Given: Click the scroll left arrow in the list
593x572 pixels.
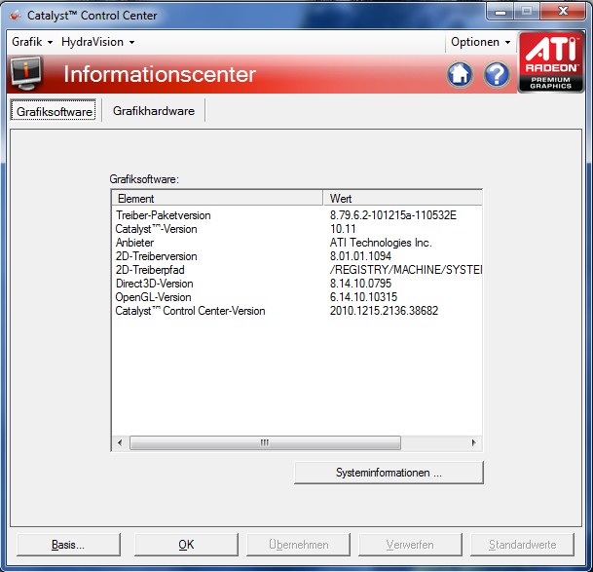Looking at the screenshot, I should coord(120,442).
